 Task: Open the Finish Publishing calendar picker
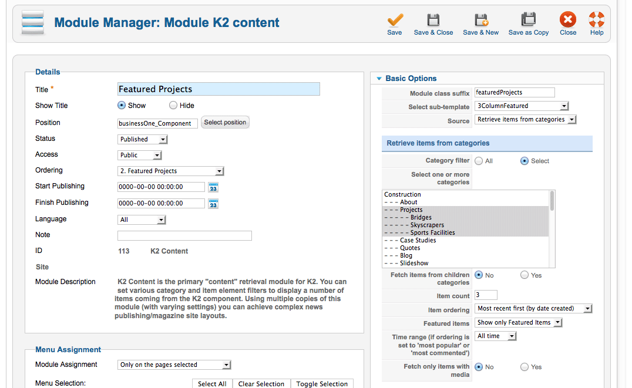pos(213,204)
